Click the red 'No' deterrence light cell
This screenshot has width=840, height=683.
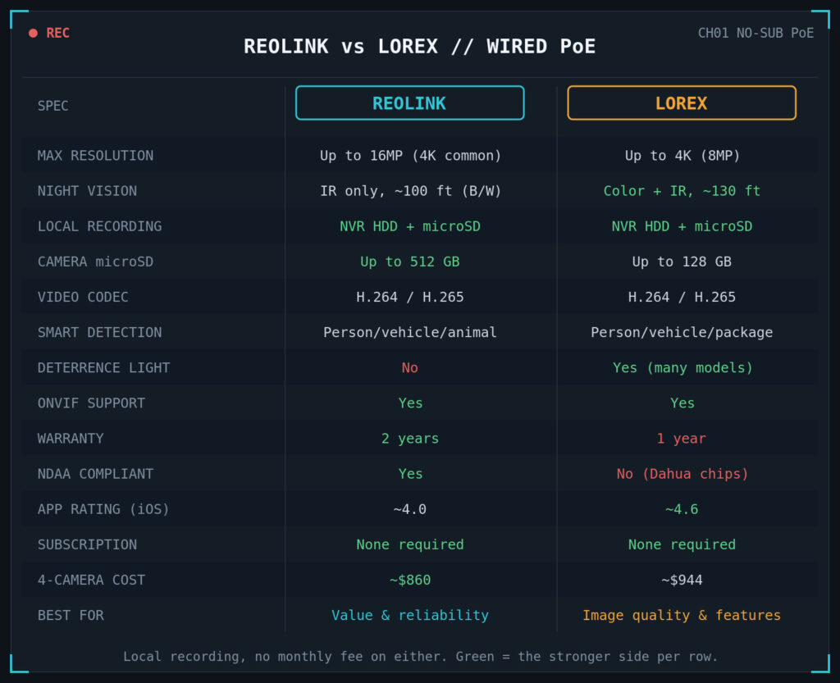pyautogui.click(x=410, y=367)
